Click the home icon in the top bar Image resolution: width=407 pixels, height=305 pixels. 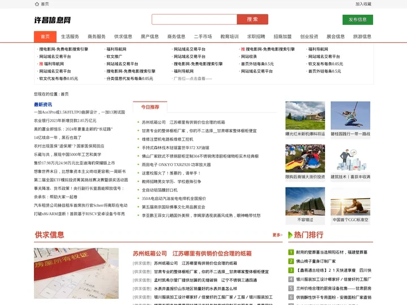coord(37,4)
